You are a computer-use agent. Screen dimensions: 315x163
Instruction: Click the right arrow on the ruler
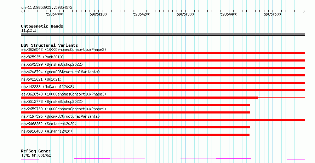coord(304,11)
